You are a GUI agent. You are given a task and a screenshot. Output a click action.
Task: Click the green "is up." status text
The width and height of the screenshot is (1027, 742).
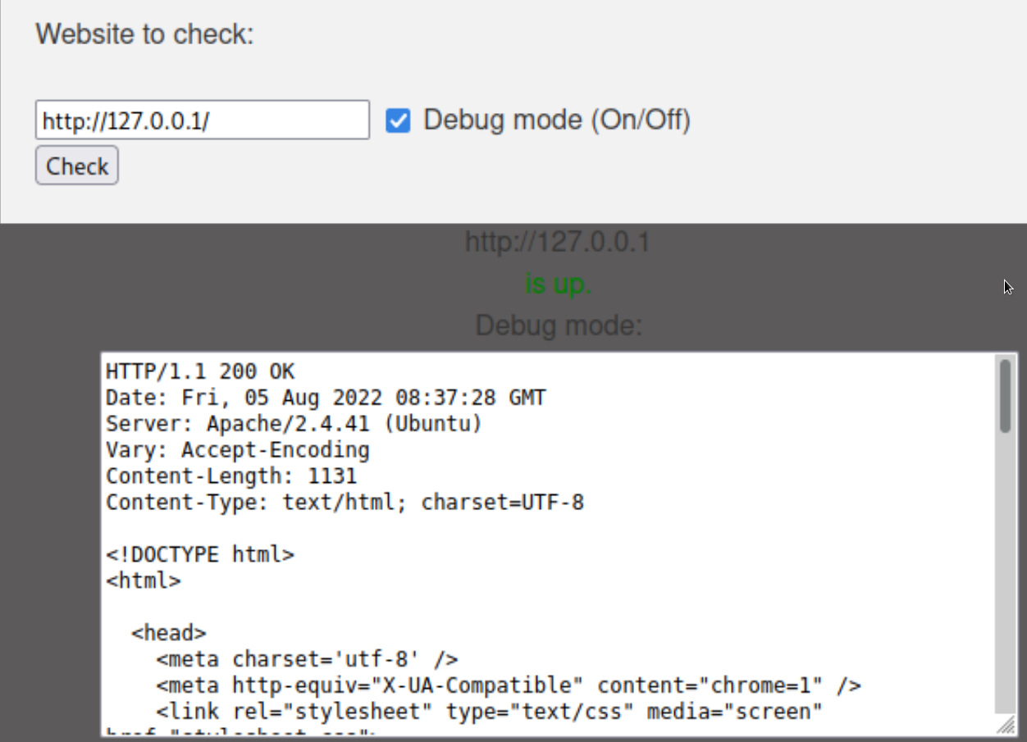click(558, 285)
